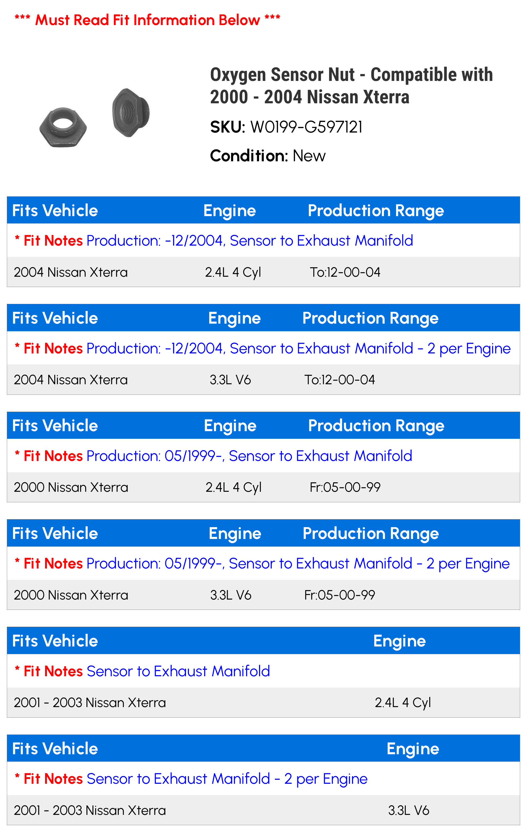Click the To:12-00-04 range for 3.3L V6
This screenshot has width=527, height=832.
pyautogui.click(x=339, y=380)
